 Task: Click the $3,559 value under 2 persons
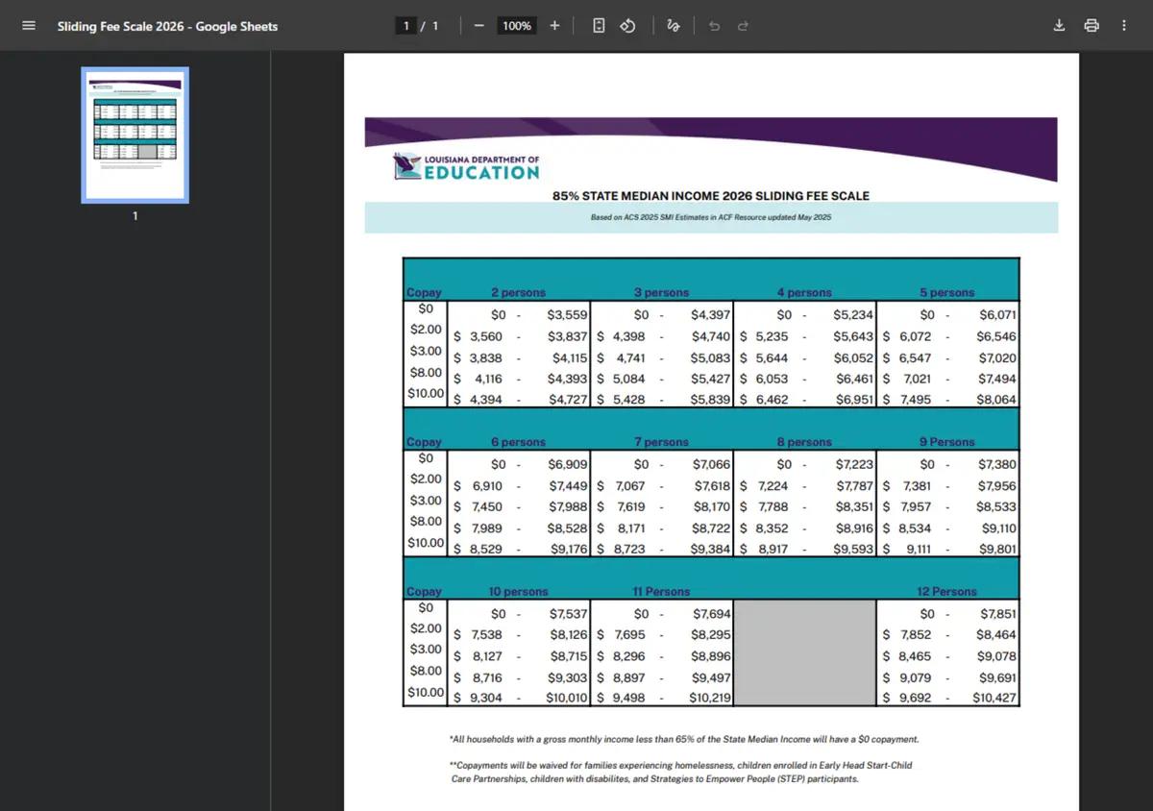pyautogui.click(x=566, y=315)
